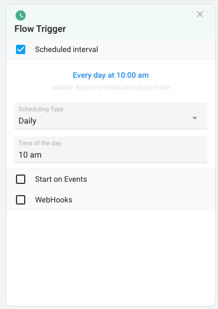
Task: Click the 10 am time value
Action: pos(30,154)
